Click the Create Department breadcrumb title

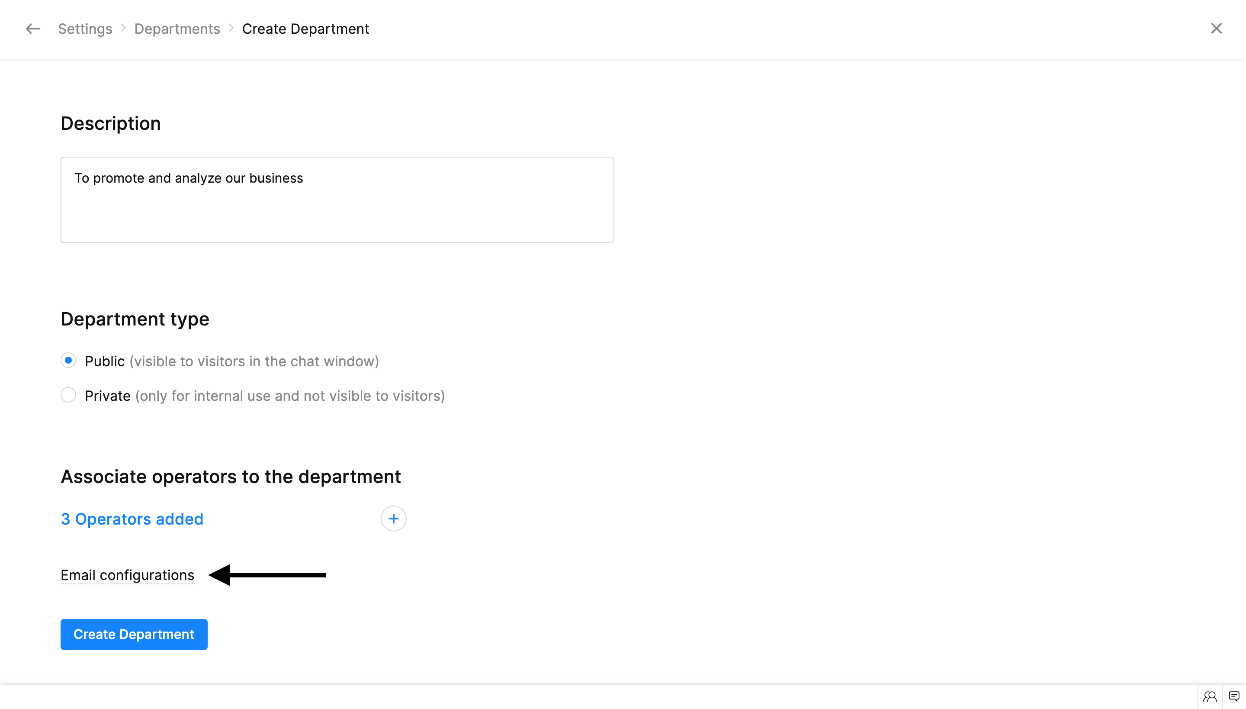point(305,29)
